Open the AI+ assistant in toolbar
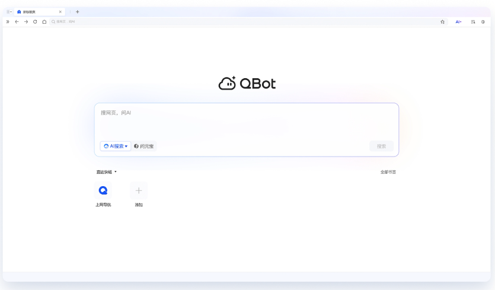Image resolution: width=495 pixels, height=290 pixels. [458, 21]
